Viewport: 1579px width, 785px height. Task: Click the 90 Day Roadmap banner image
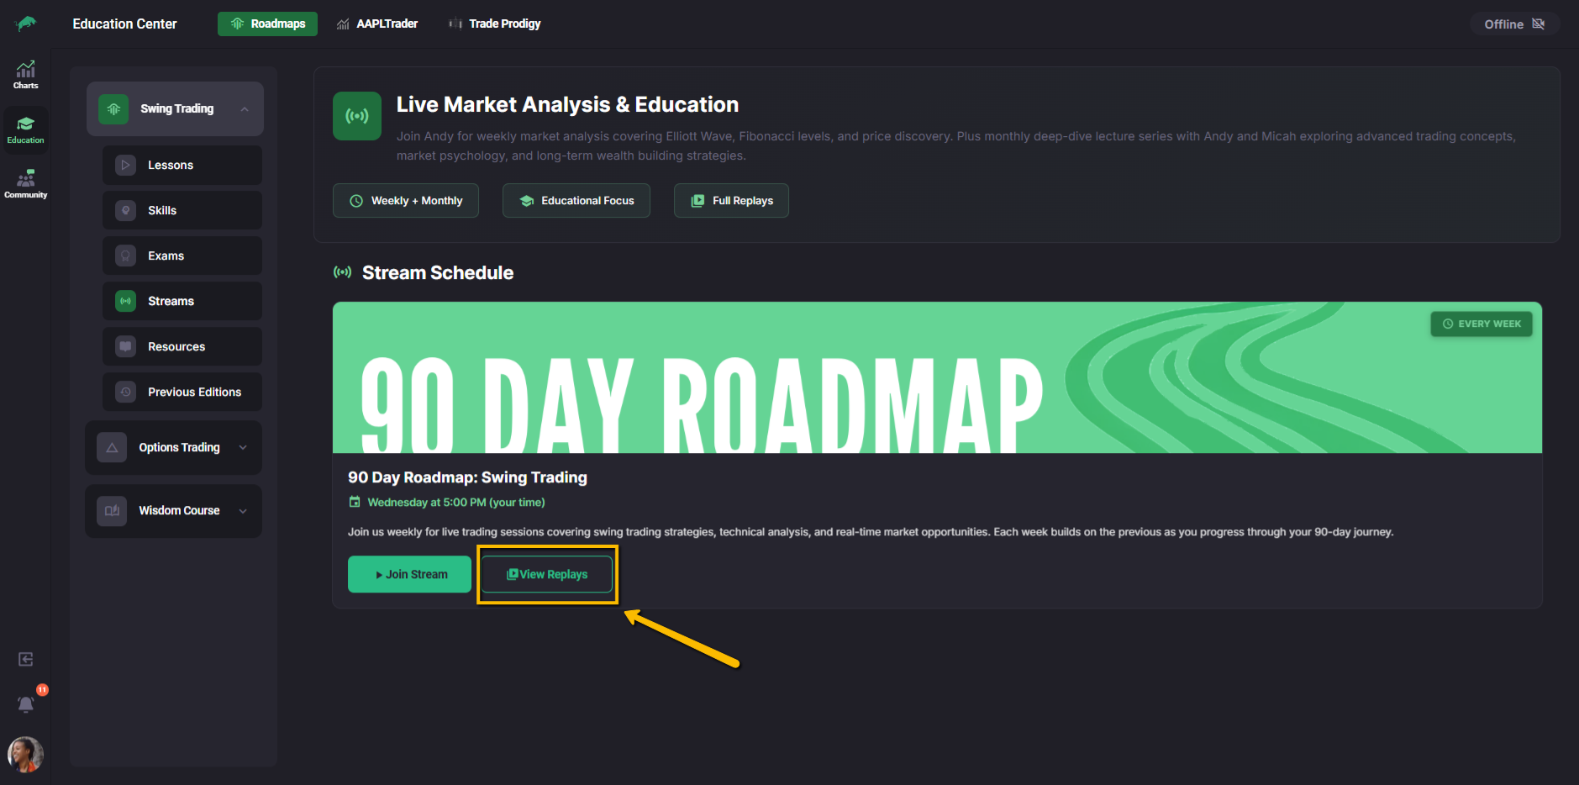pyautogui.click(x=936, y=377)
